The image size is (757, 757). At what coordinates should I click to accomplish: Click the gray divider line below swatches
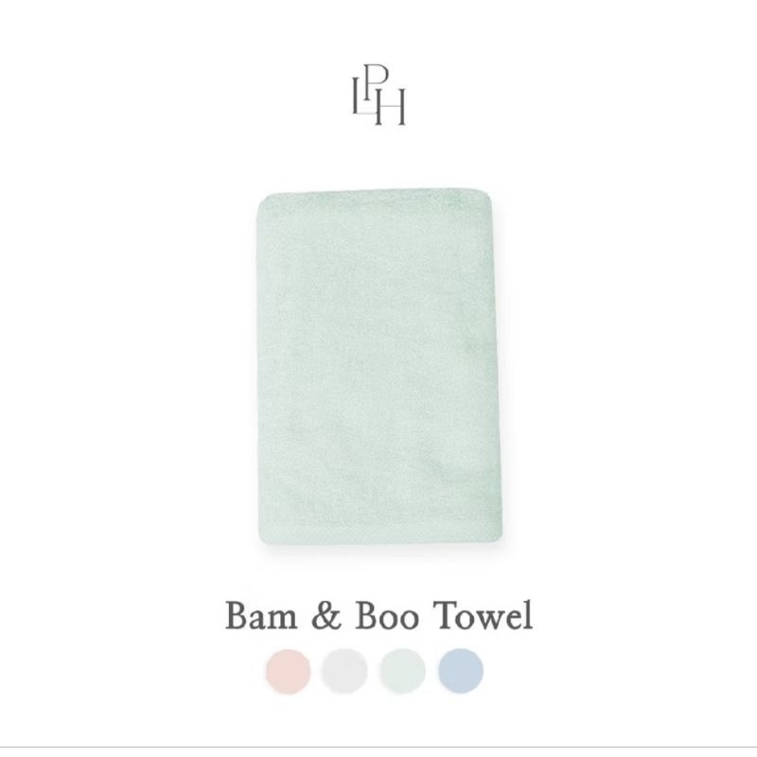pyautogui.click(x=378, y=748)
